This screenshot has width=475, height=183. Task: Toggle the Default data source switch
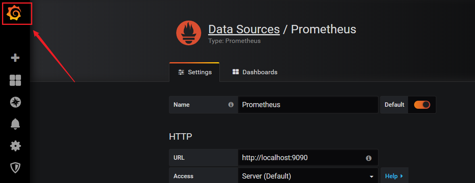tap(422, 105)
